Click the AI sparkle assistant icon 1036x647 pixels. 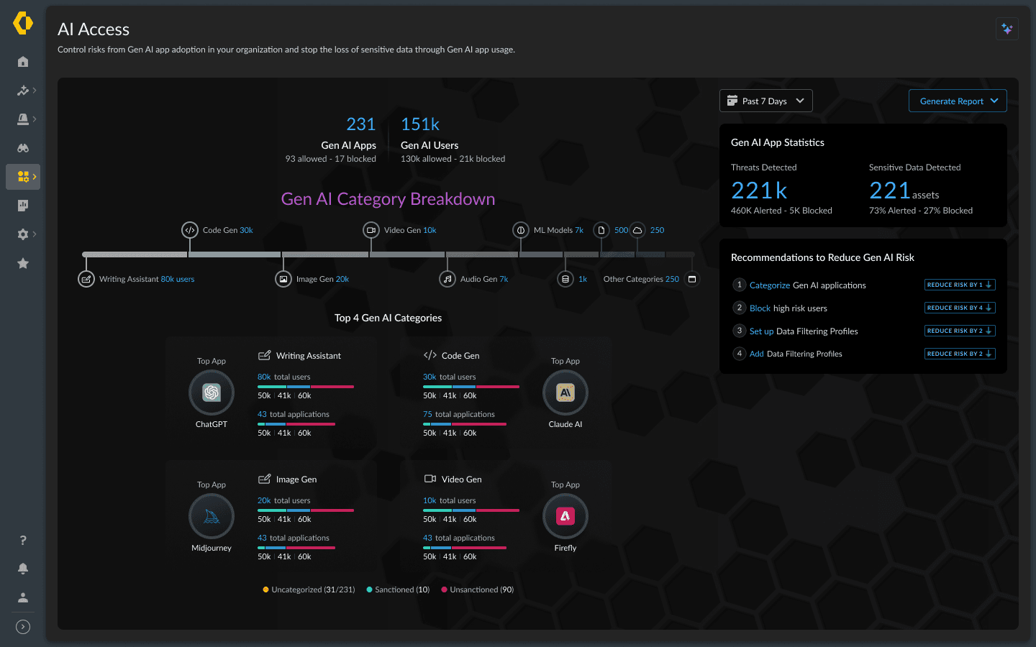pos(1007,29)
